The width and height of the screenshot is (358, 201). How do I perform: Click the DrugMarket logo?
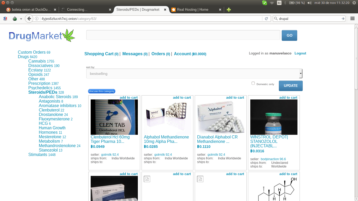42,36
